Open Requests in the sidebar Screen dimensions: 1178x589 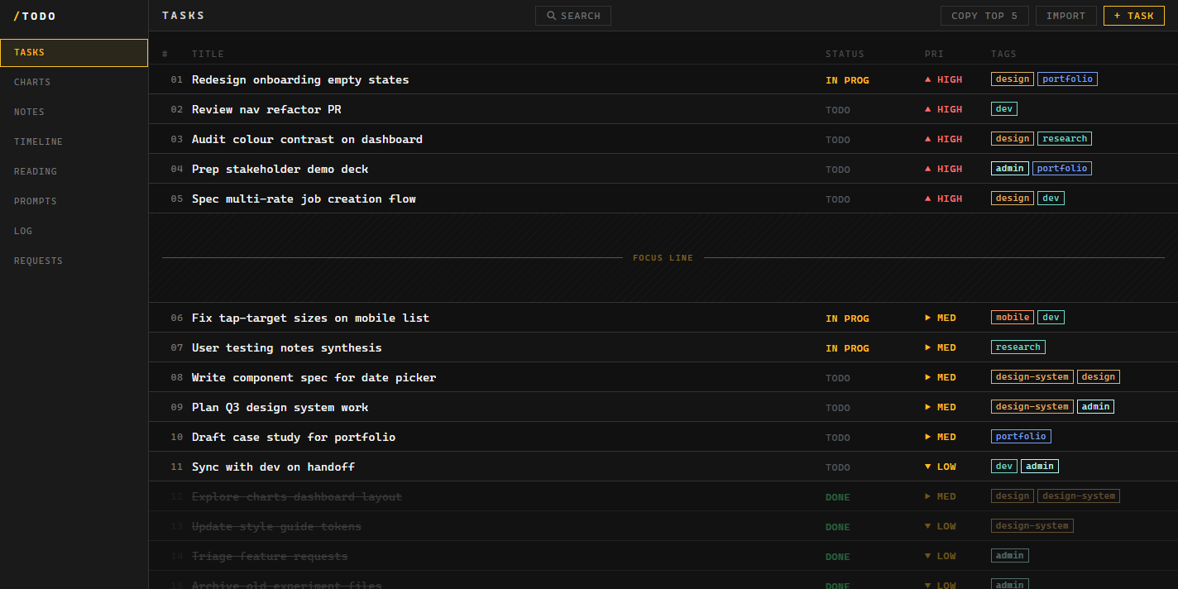point(74,261)
